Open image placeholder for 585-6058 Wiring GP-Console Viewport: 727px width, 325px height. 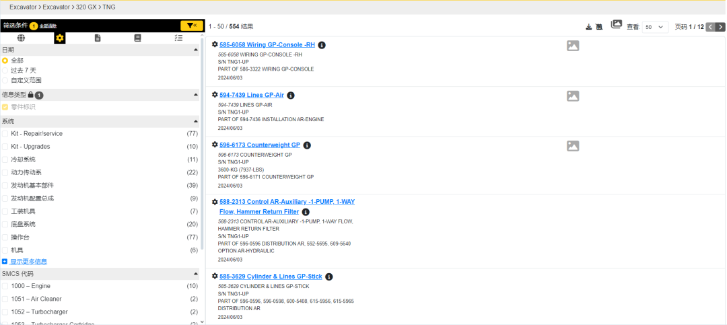pyautogui.click(x=573, y=46)
